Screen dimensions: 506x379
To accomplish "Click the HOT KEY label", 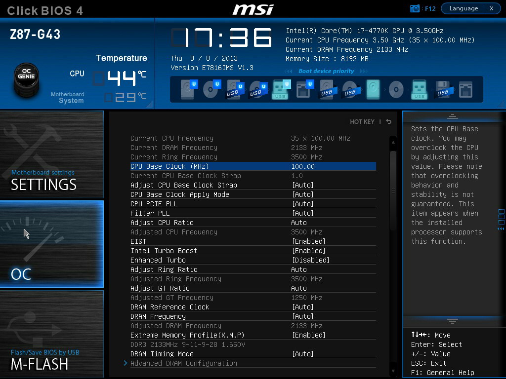I will coord(362,121).
